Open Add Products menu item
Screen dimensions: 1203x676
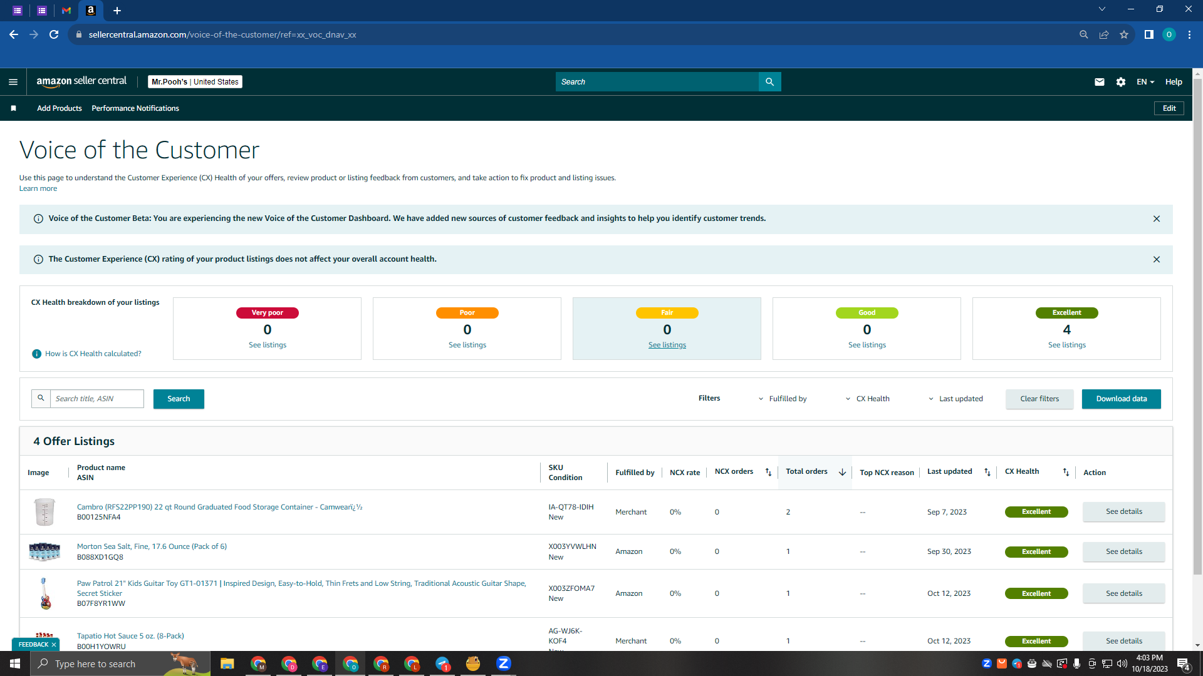[x=60, y=108]
